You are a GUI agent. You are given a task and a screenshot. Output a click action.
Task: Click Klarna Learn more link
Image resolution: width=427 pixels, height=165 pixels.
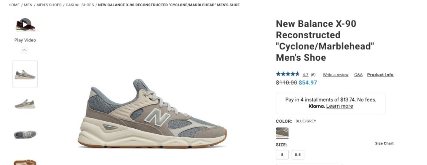click(340, 106)
